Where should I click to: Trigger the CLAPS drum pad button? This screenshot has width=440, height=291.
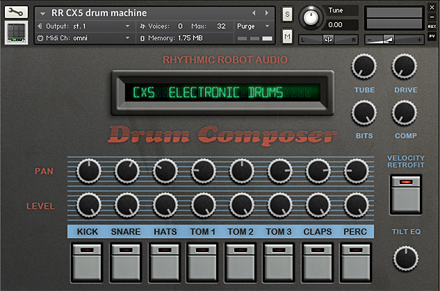[x=318, y=263]
